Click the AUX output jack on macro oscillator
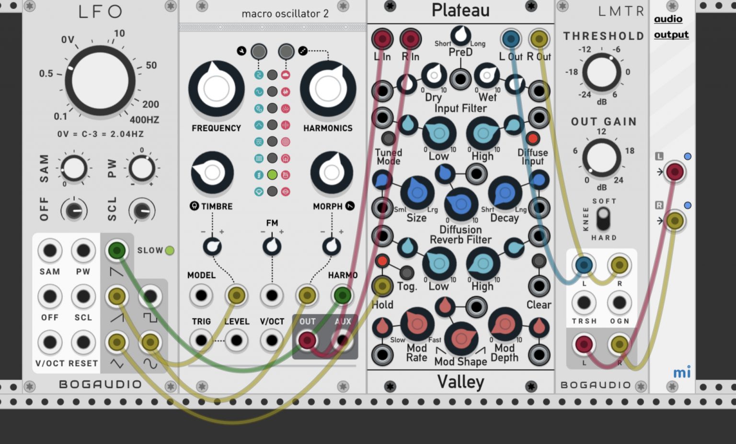The height and width of the screenshot is (444, 736). click(342, 341)
